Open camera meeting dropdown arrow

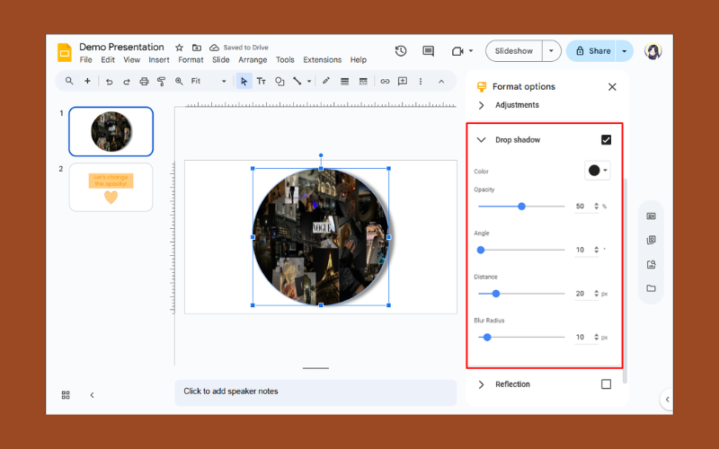[x=471, y=51]
